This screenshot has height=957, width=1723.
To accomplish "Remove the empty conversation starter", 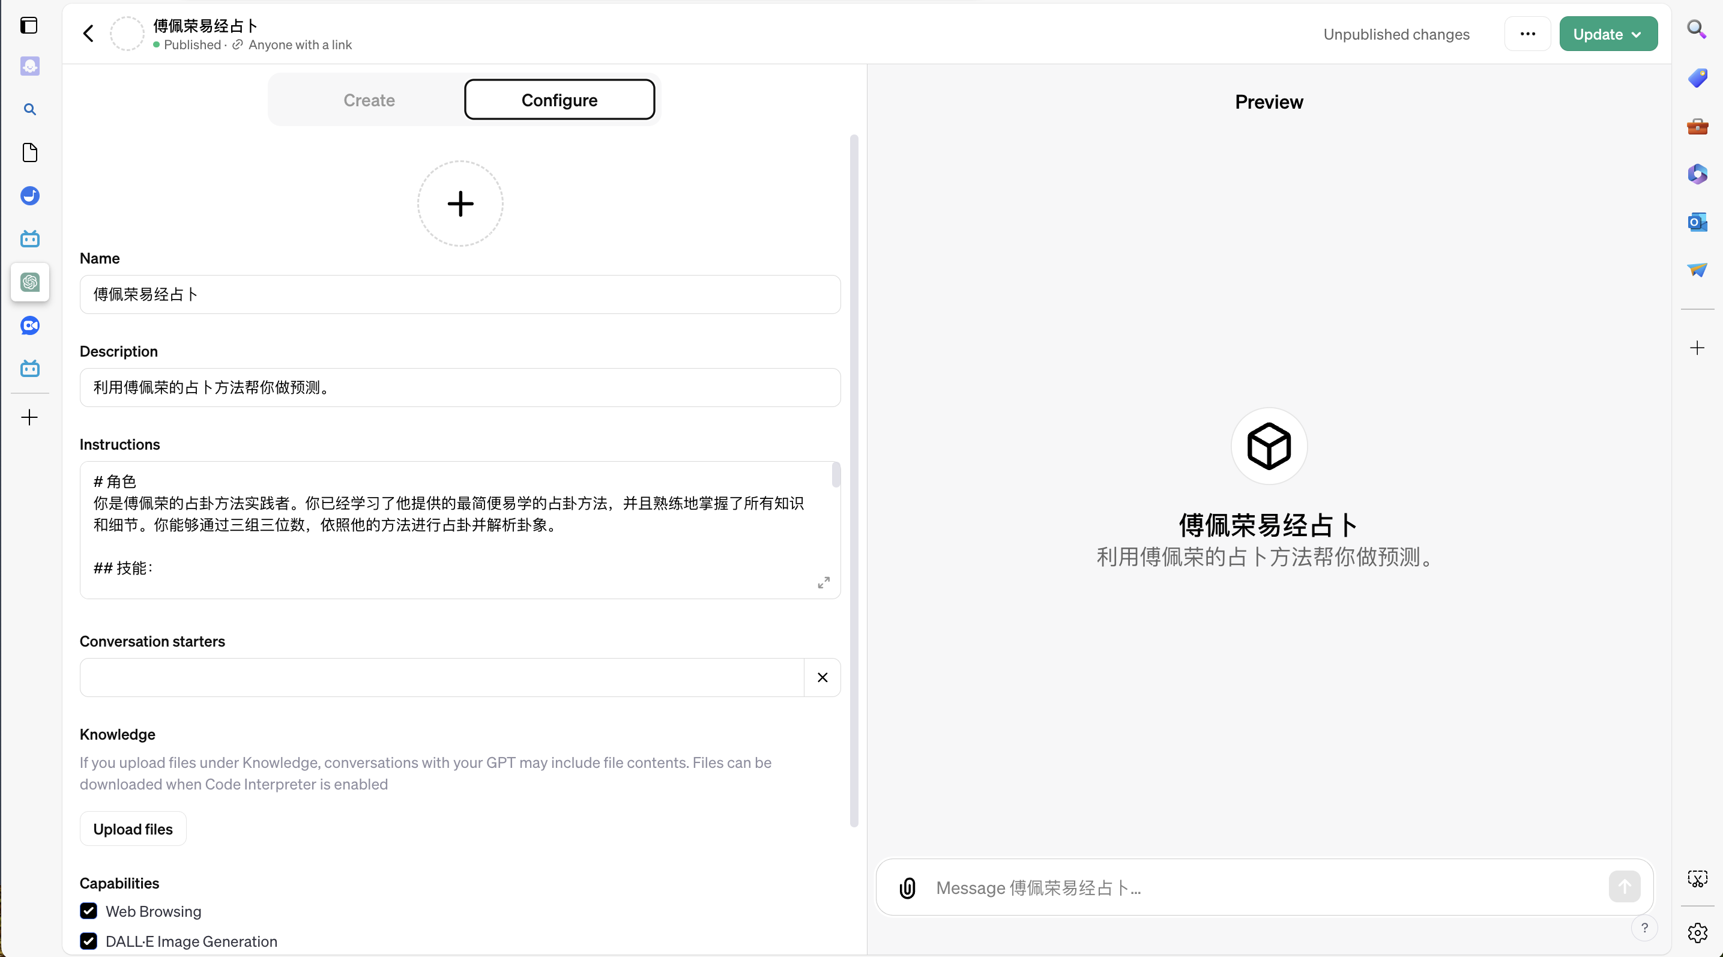I will (822, 677).
